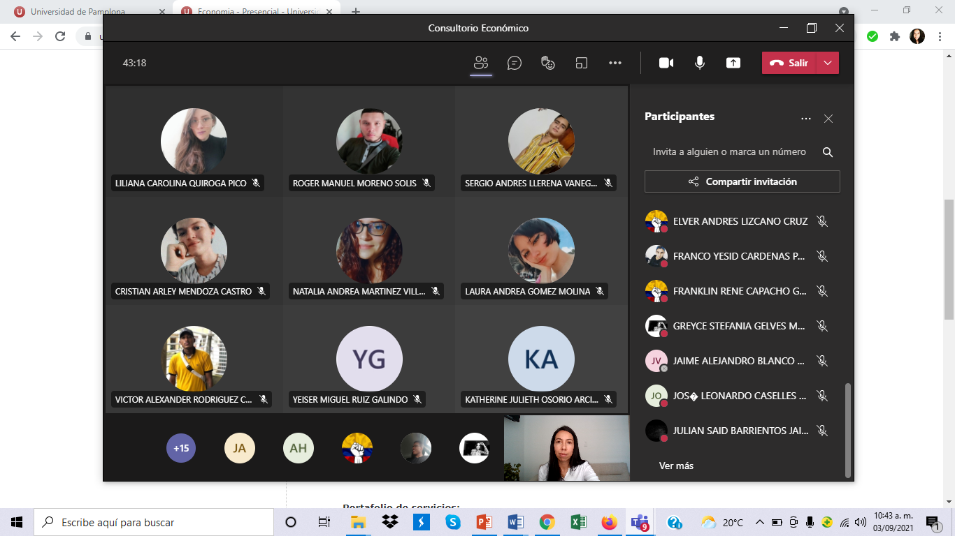Click the share screen tray icon
Screen dimensions: 955x536
point(733,63)
